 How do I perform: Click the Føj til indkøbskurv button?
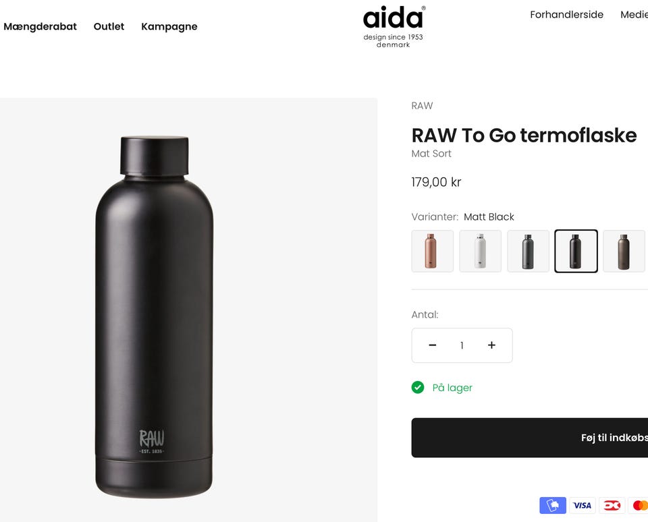(x=530, y=438)
